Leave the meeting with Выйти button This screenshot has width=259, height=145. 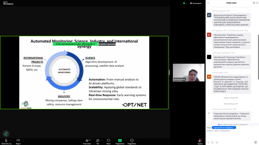pos(200,141)
